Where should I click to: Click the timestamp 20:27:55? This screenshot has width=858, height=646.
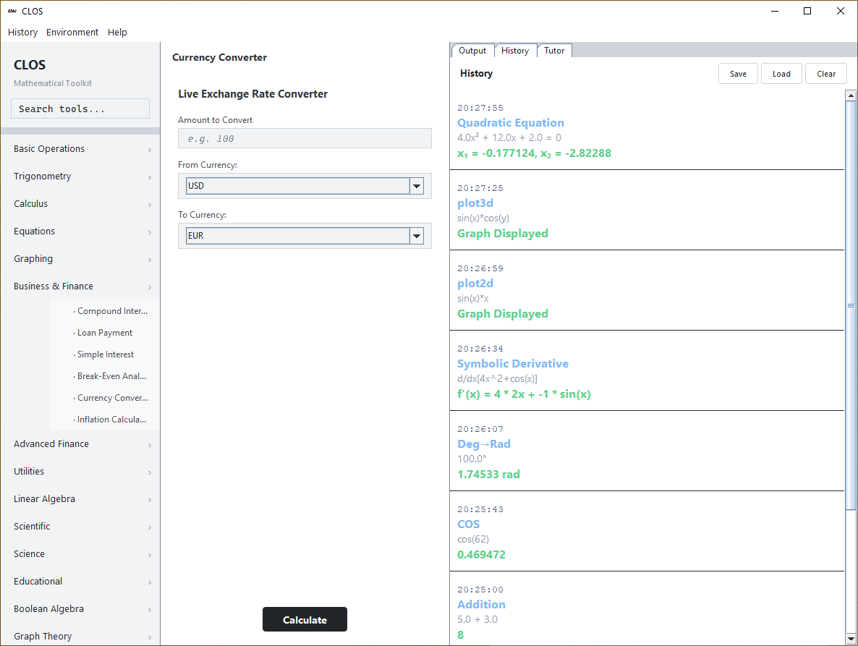click(x=480, y=108)
